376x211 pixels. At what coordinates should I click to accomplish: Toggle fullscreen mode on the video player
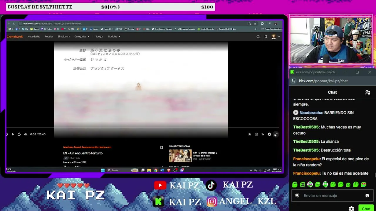[276, 134]
